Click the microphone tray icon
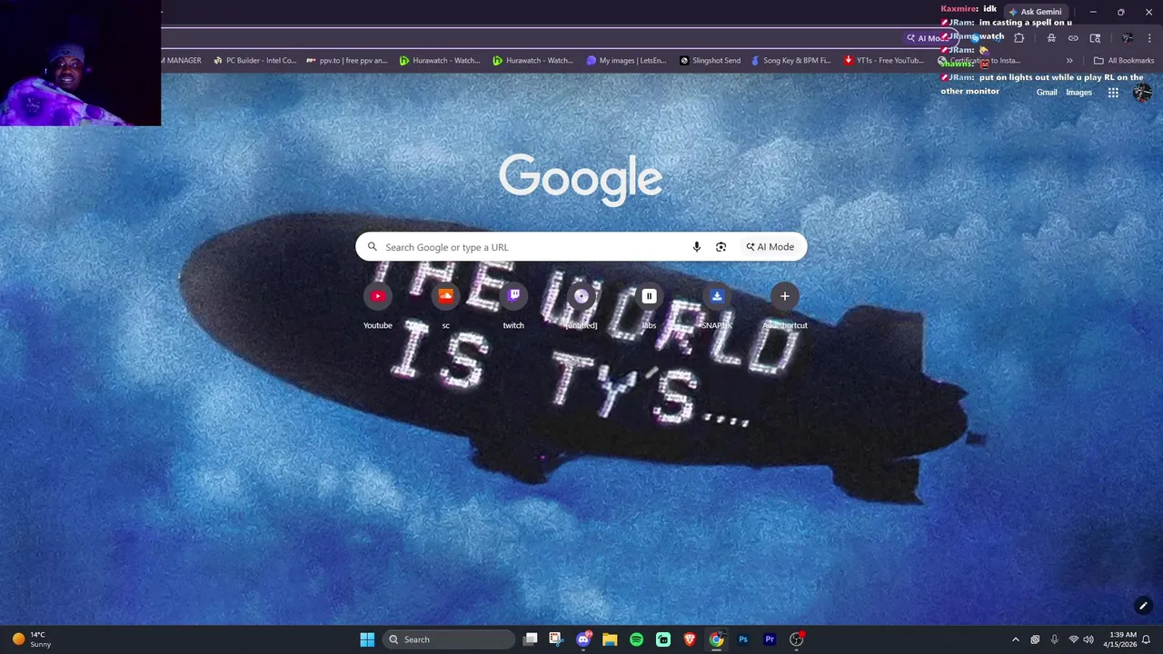1163x654 pixels. point(1054,639)
